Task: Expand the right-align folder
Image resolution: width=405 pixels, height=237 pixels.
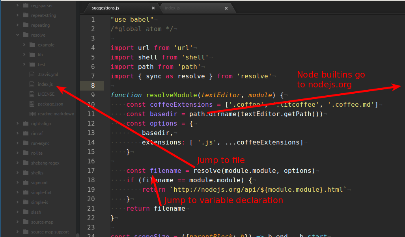Action: pyautogui.click(x=17, y=123)
